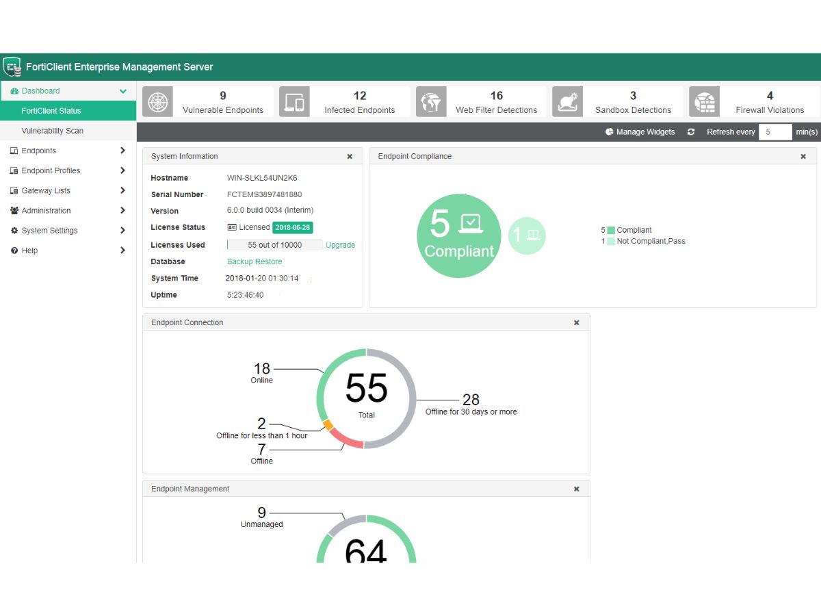Click the Endpoint Profiles sidebar icon
The width and height of the screenshot is (821, 616).
(14, 170)
